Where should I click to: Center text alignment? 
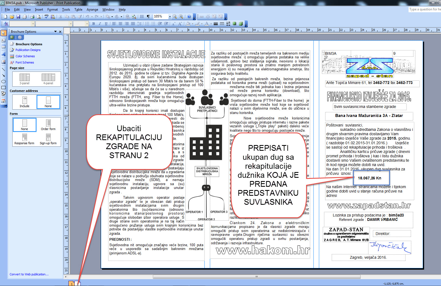pyautogui.click(x=120, y=24)
